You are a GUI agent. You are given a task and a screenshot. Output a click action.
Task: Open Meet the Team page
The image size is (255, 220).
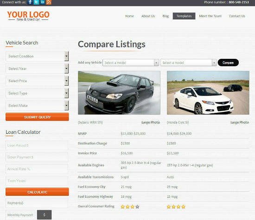pos(210,16)
